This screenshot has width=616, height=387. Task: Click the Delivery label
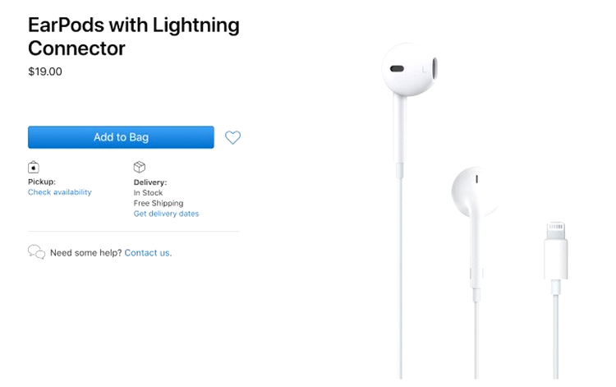tap(150, 182)
